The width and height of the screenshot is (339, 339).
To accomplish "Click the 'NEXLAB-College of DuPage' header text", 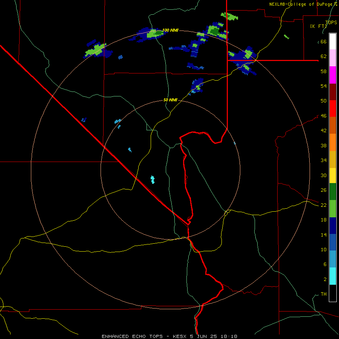I will pyautogui.click(x=301, y=4).
